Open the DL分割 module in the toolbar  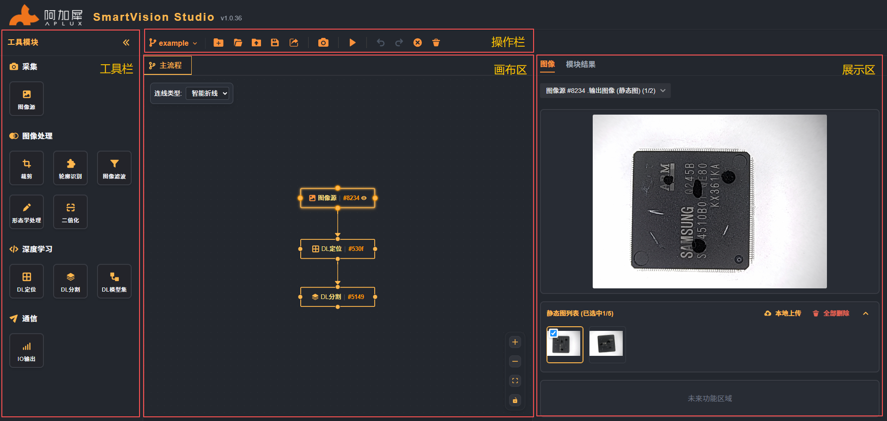[x=70, y=281]
